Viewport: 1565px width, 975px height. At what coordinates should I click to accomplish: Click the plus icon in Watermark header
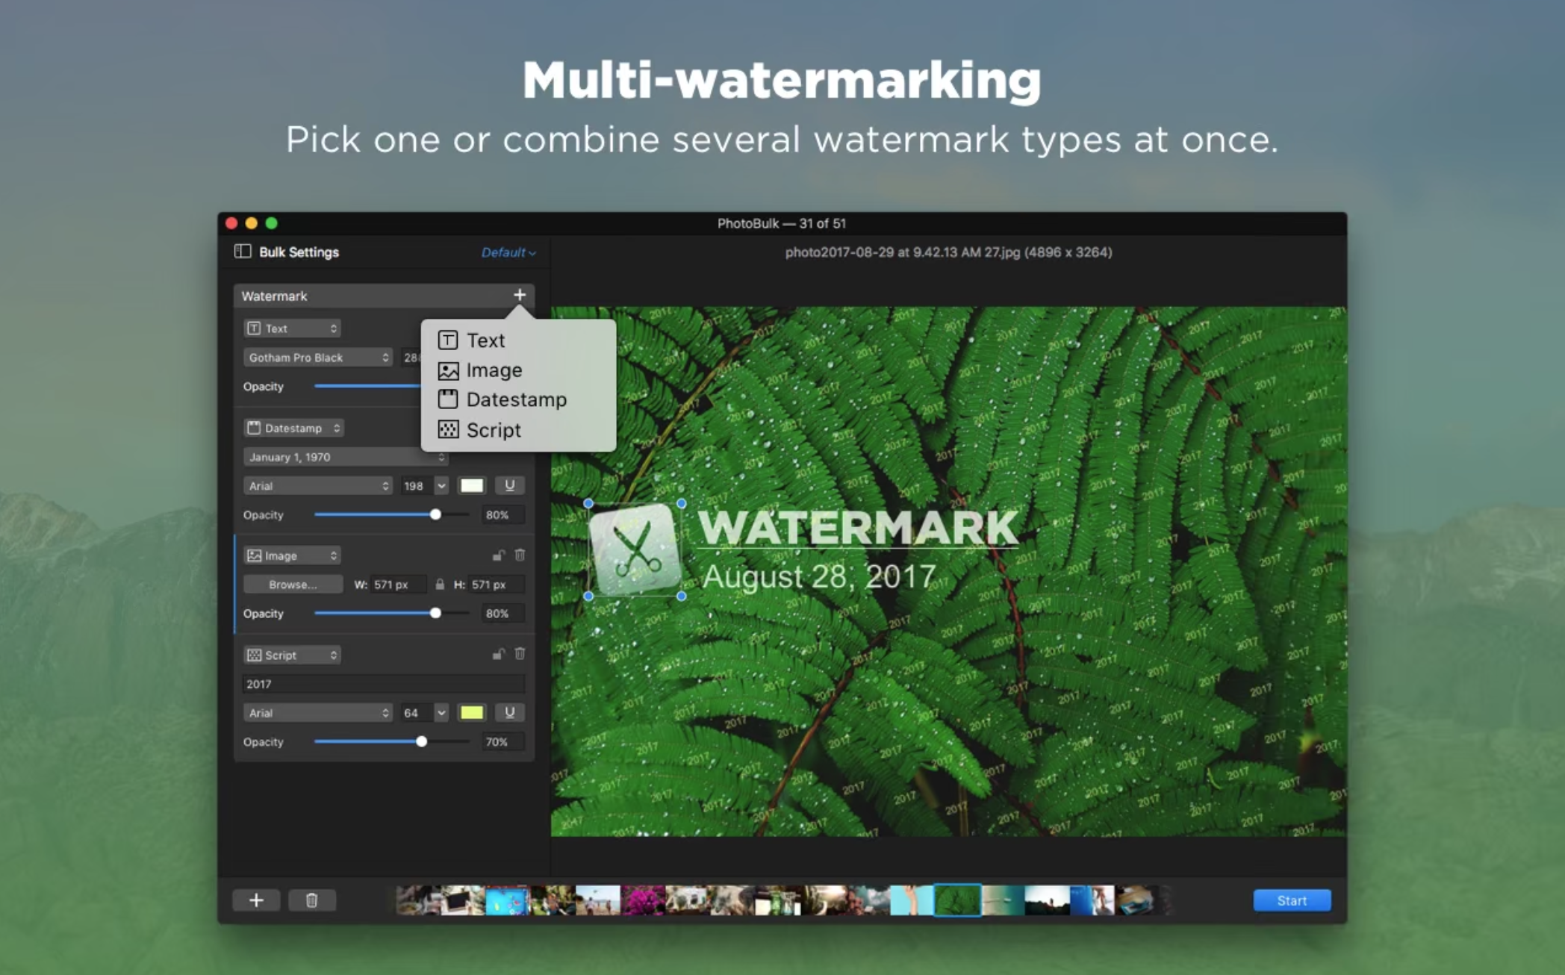point(520,295)
